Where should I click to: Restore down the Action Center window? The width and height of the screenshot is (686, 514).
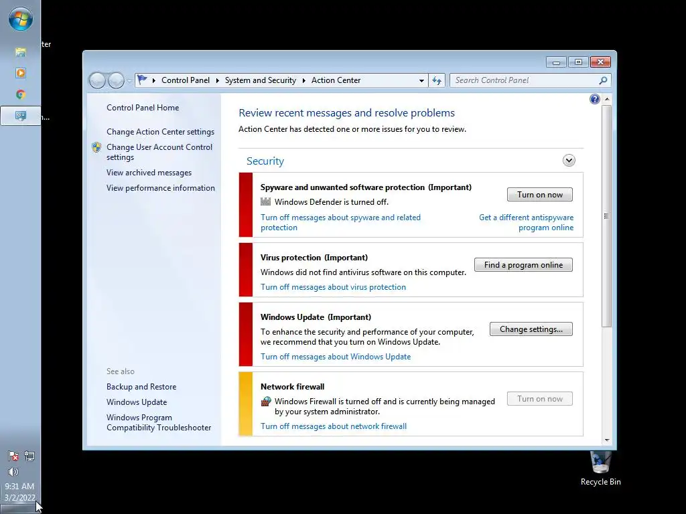pos(578,62)
